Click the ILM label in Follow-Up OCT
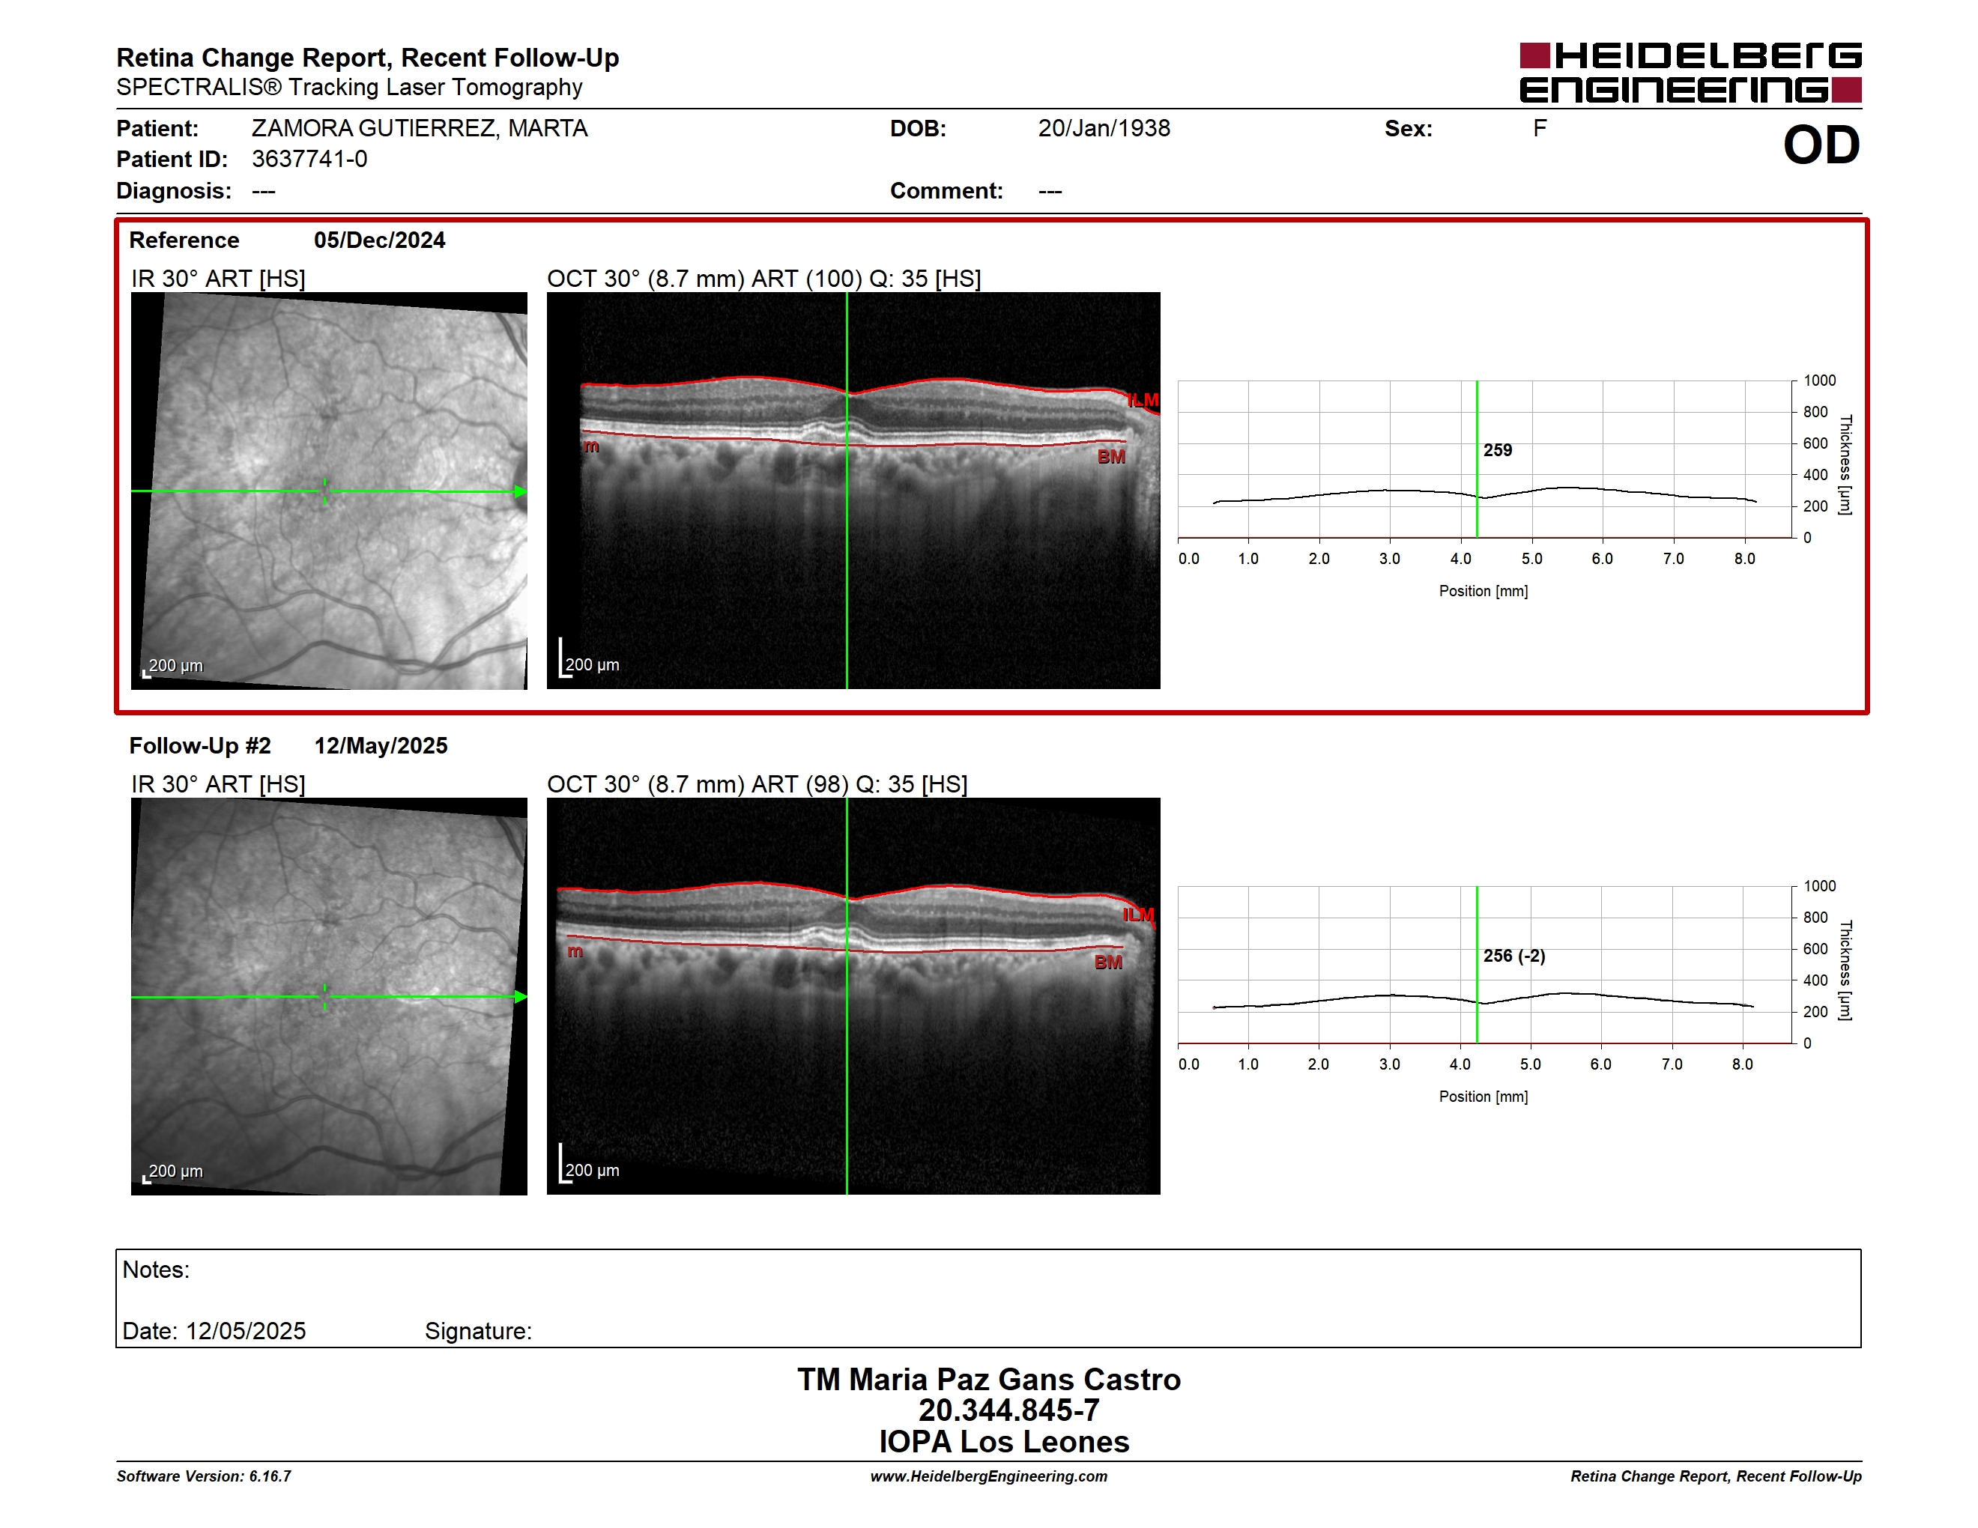This screenshot has height=1528, width=1978. point(1138,915)
